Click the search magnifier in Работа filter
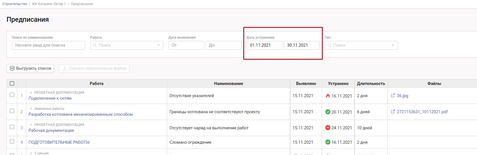The image size is (477, 155). [95, 45]
